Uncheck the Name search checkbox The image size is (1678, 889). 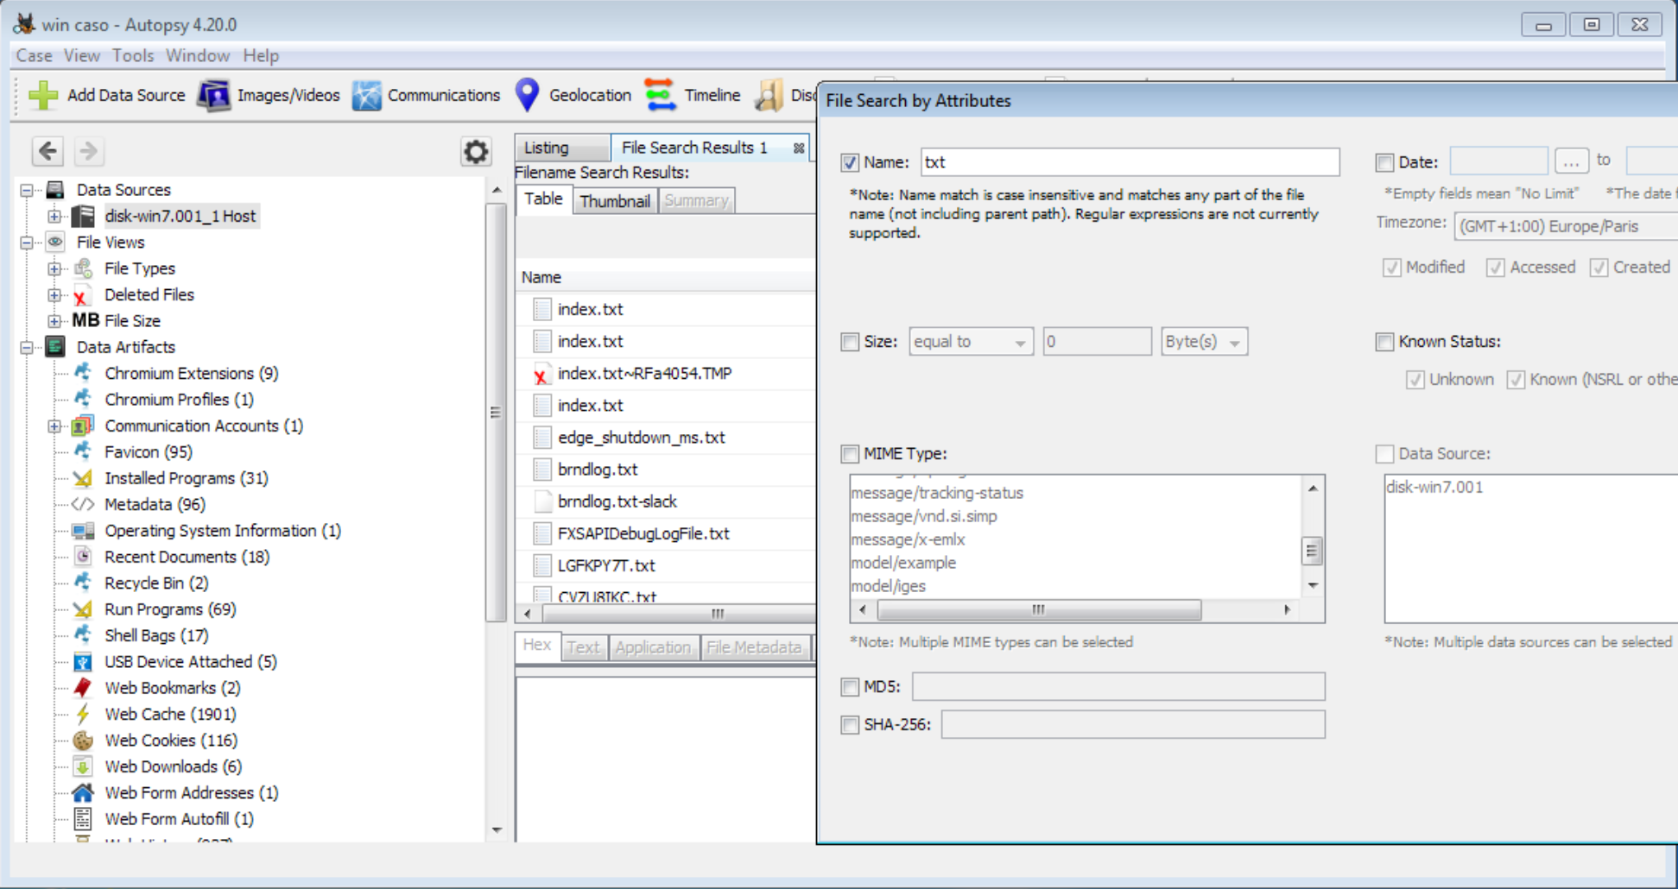coord(850,162)
